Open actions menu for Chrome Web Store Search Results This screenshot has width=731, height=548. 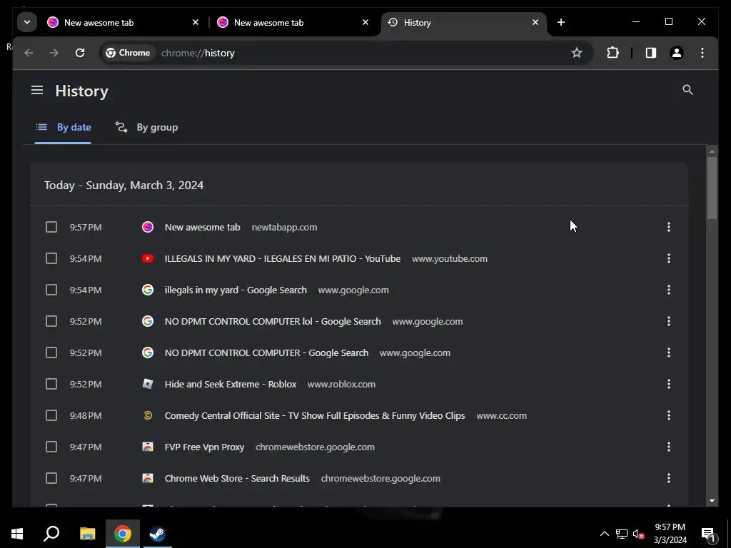668,479
